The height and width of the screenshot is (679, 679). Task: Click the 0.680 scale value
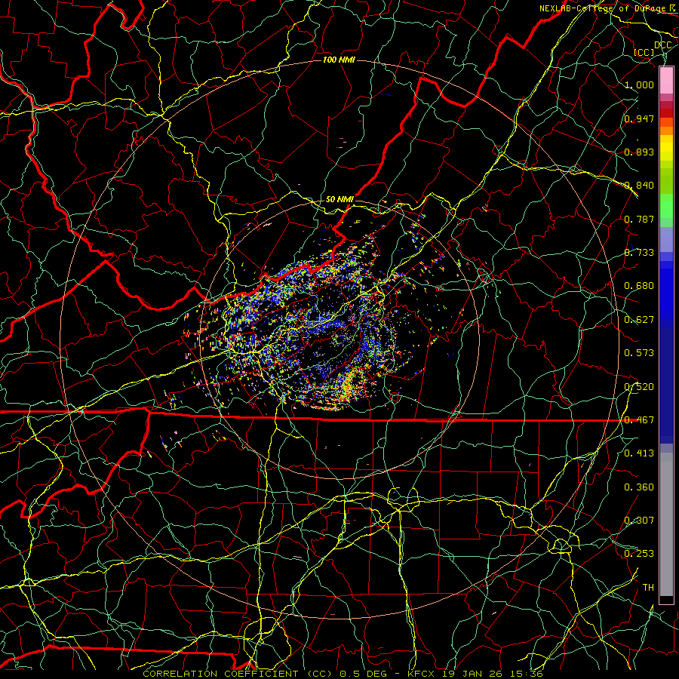(x=639, y=286)
